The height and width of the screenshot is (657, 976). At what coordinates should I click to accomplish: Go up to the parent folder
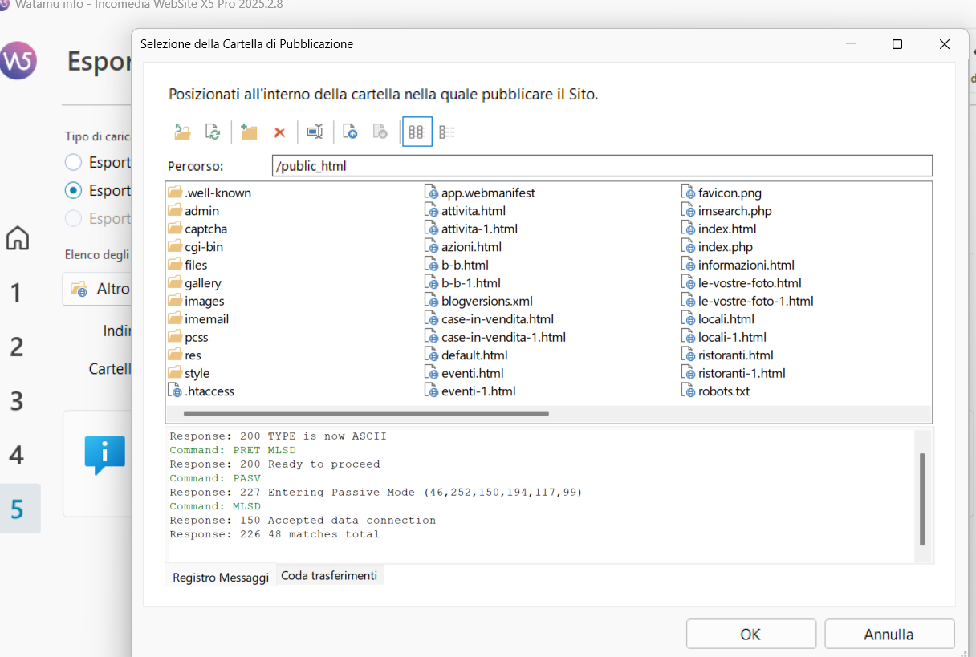(x=183, y=132)
